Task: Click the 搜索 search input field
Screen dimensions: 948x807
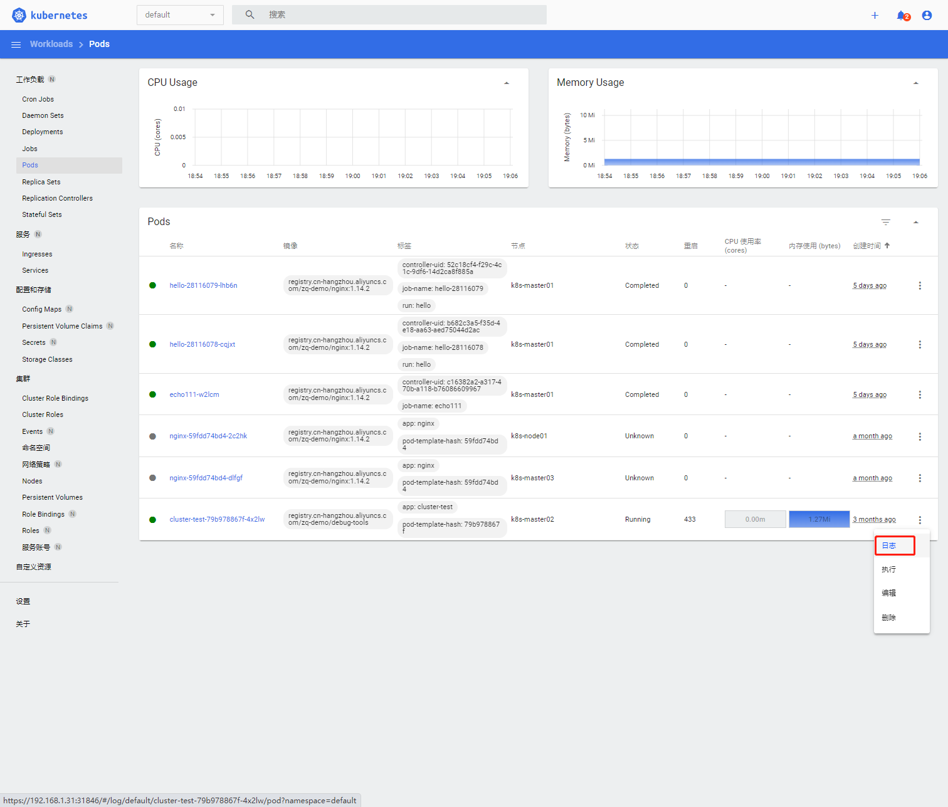Action: point(401,14)
